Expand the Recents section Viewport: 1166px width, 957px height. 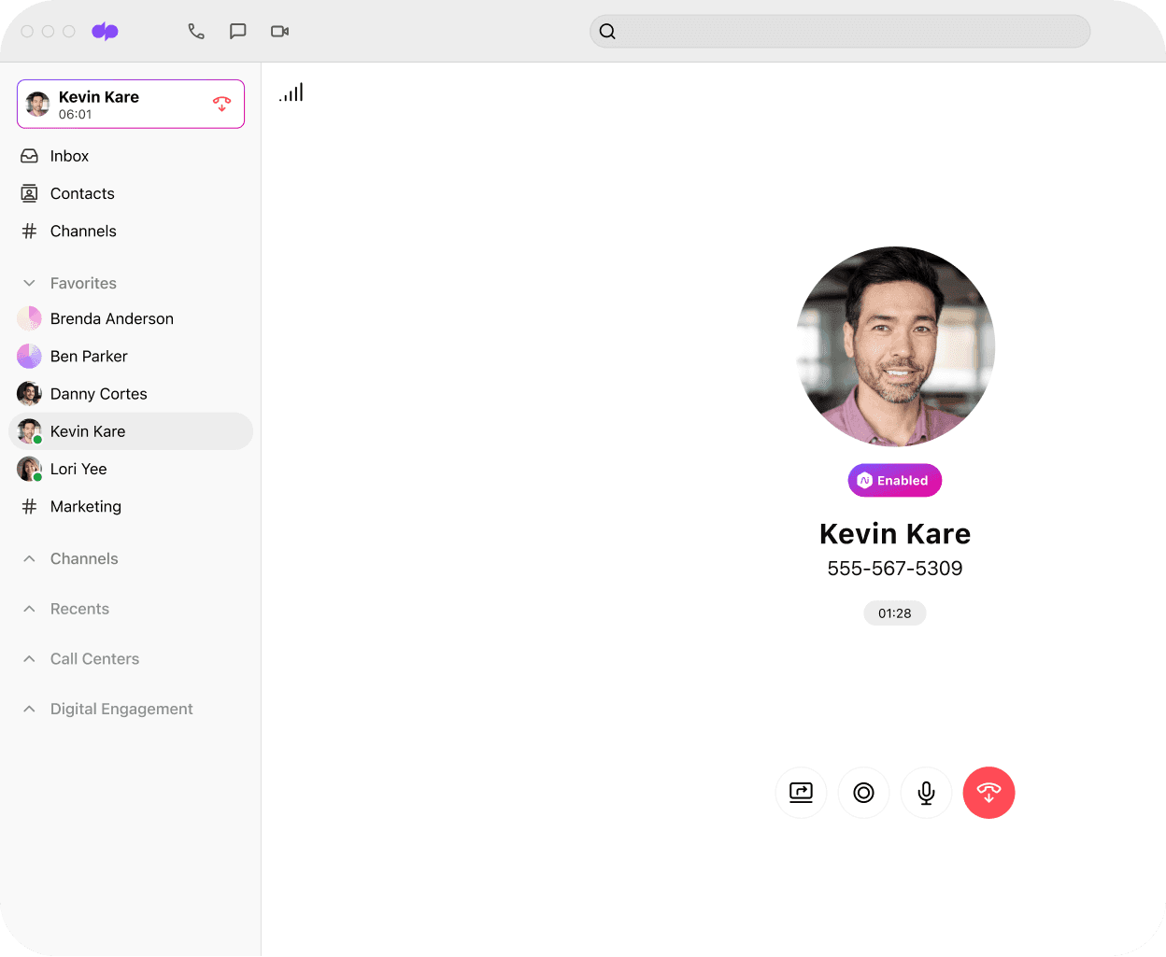coord(29,608)
